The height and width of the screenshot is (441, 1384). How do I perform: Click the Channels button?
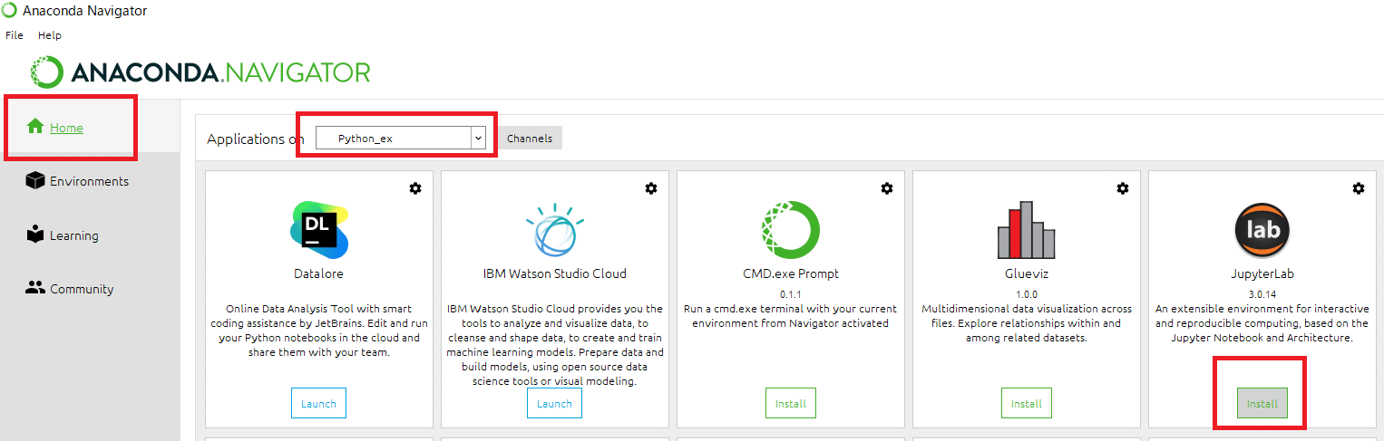point(530,139)
